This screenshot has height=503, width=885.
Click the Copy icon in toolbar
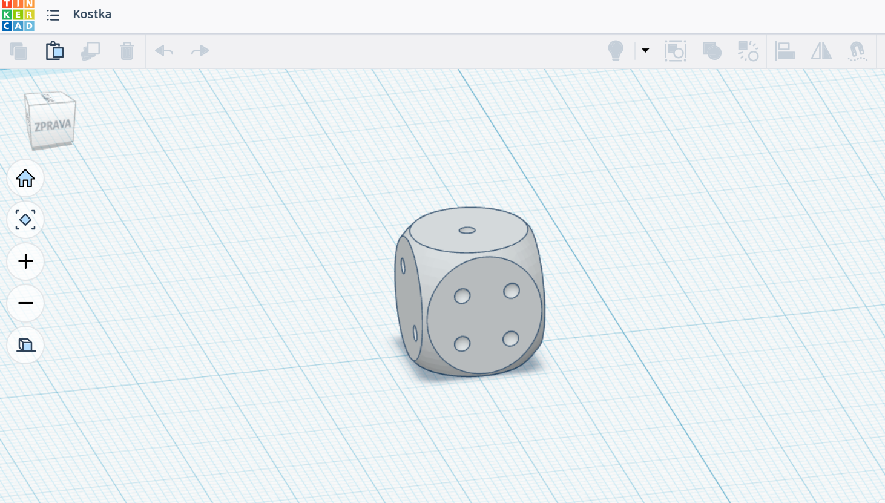point(19,51)
